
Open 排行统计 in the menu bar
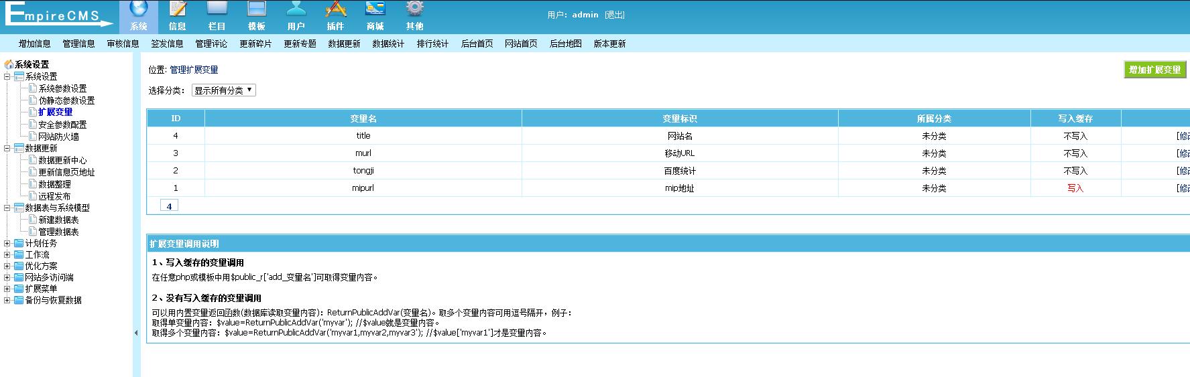433,44
